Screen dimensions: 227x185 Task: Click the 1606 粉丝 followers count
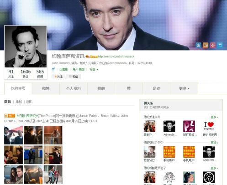pyautogui.click(x=26, y=74)
